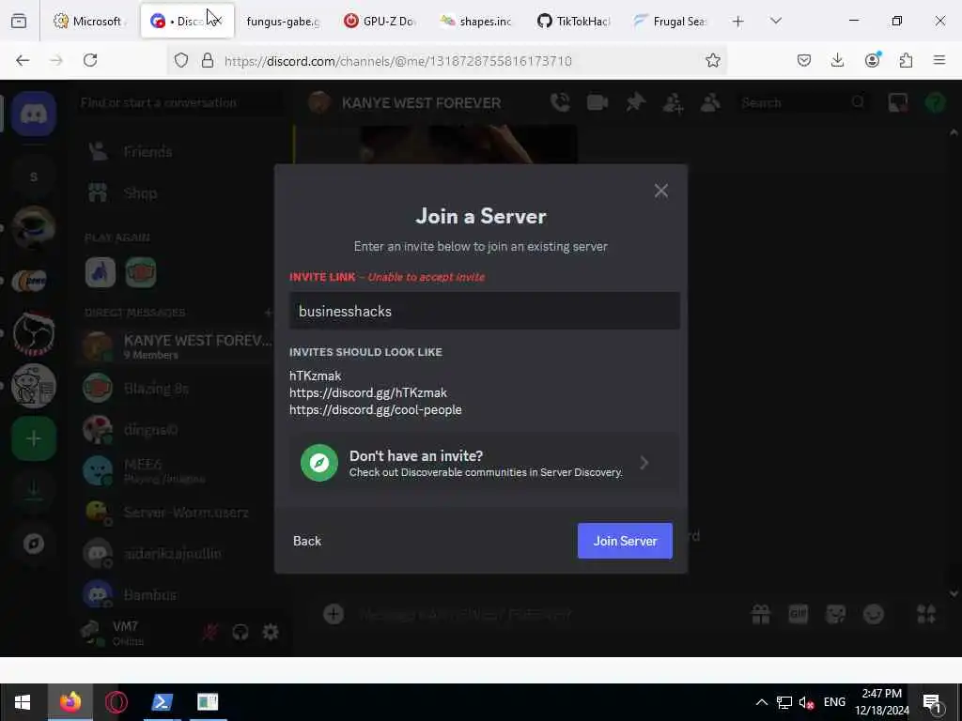Open Firefox extensions puzzle icon

(x=906, y=60)
